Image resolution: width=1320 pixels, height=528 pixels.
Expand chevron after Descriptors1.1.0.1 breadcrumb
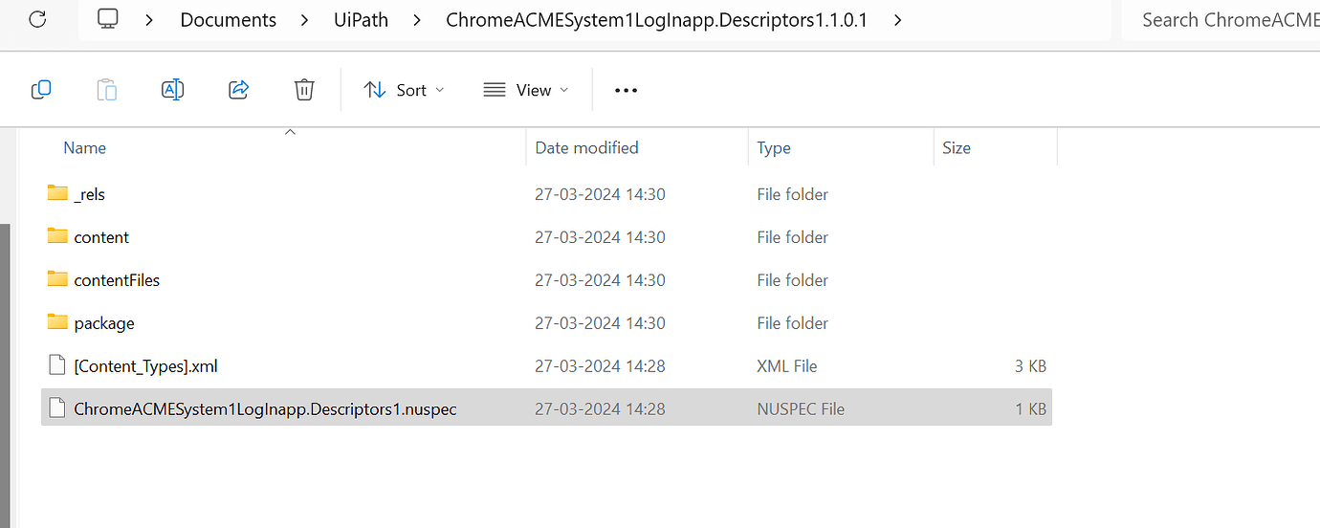pyautogui.click(x=897, y=19)
